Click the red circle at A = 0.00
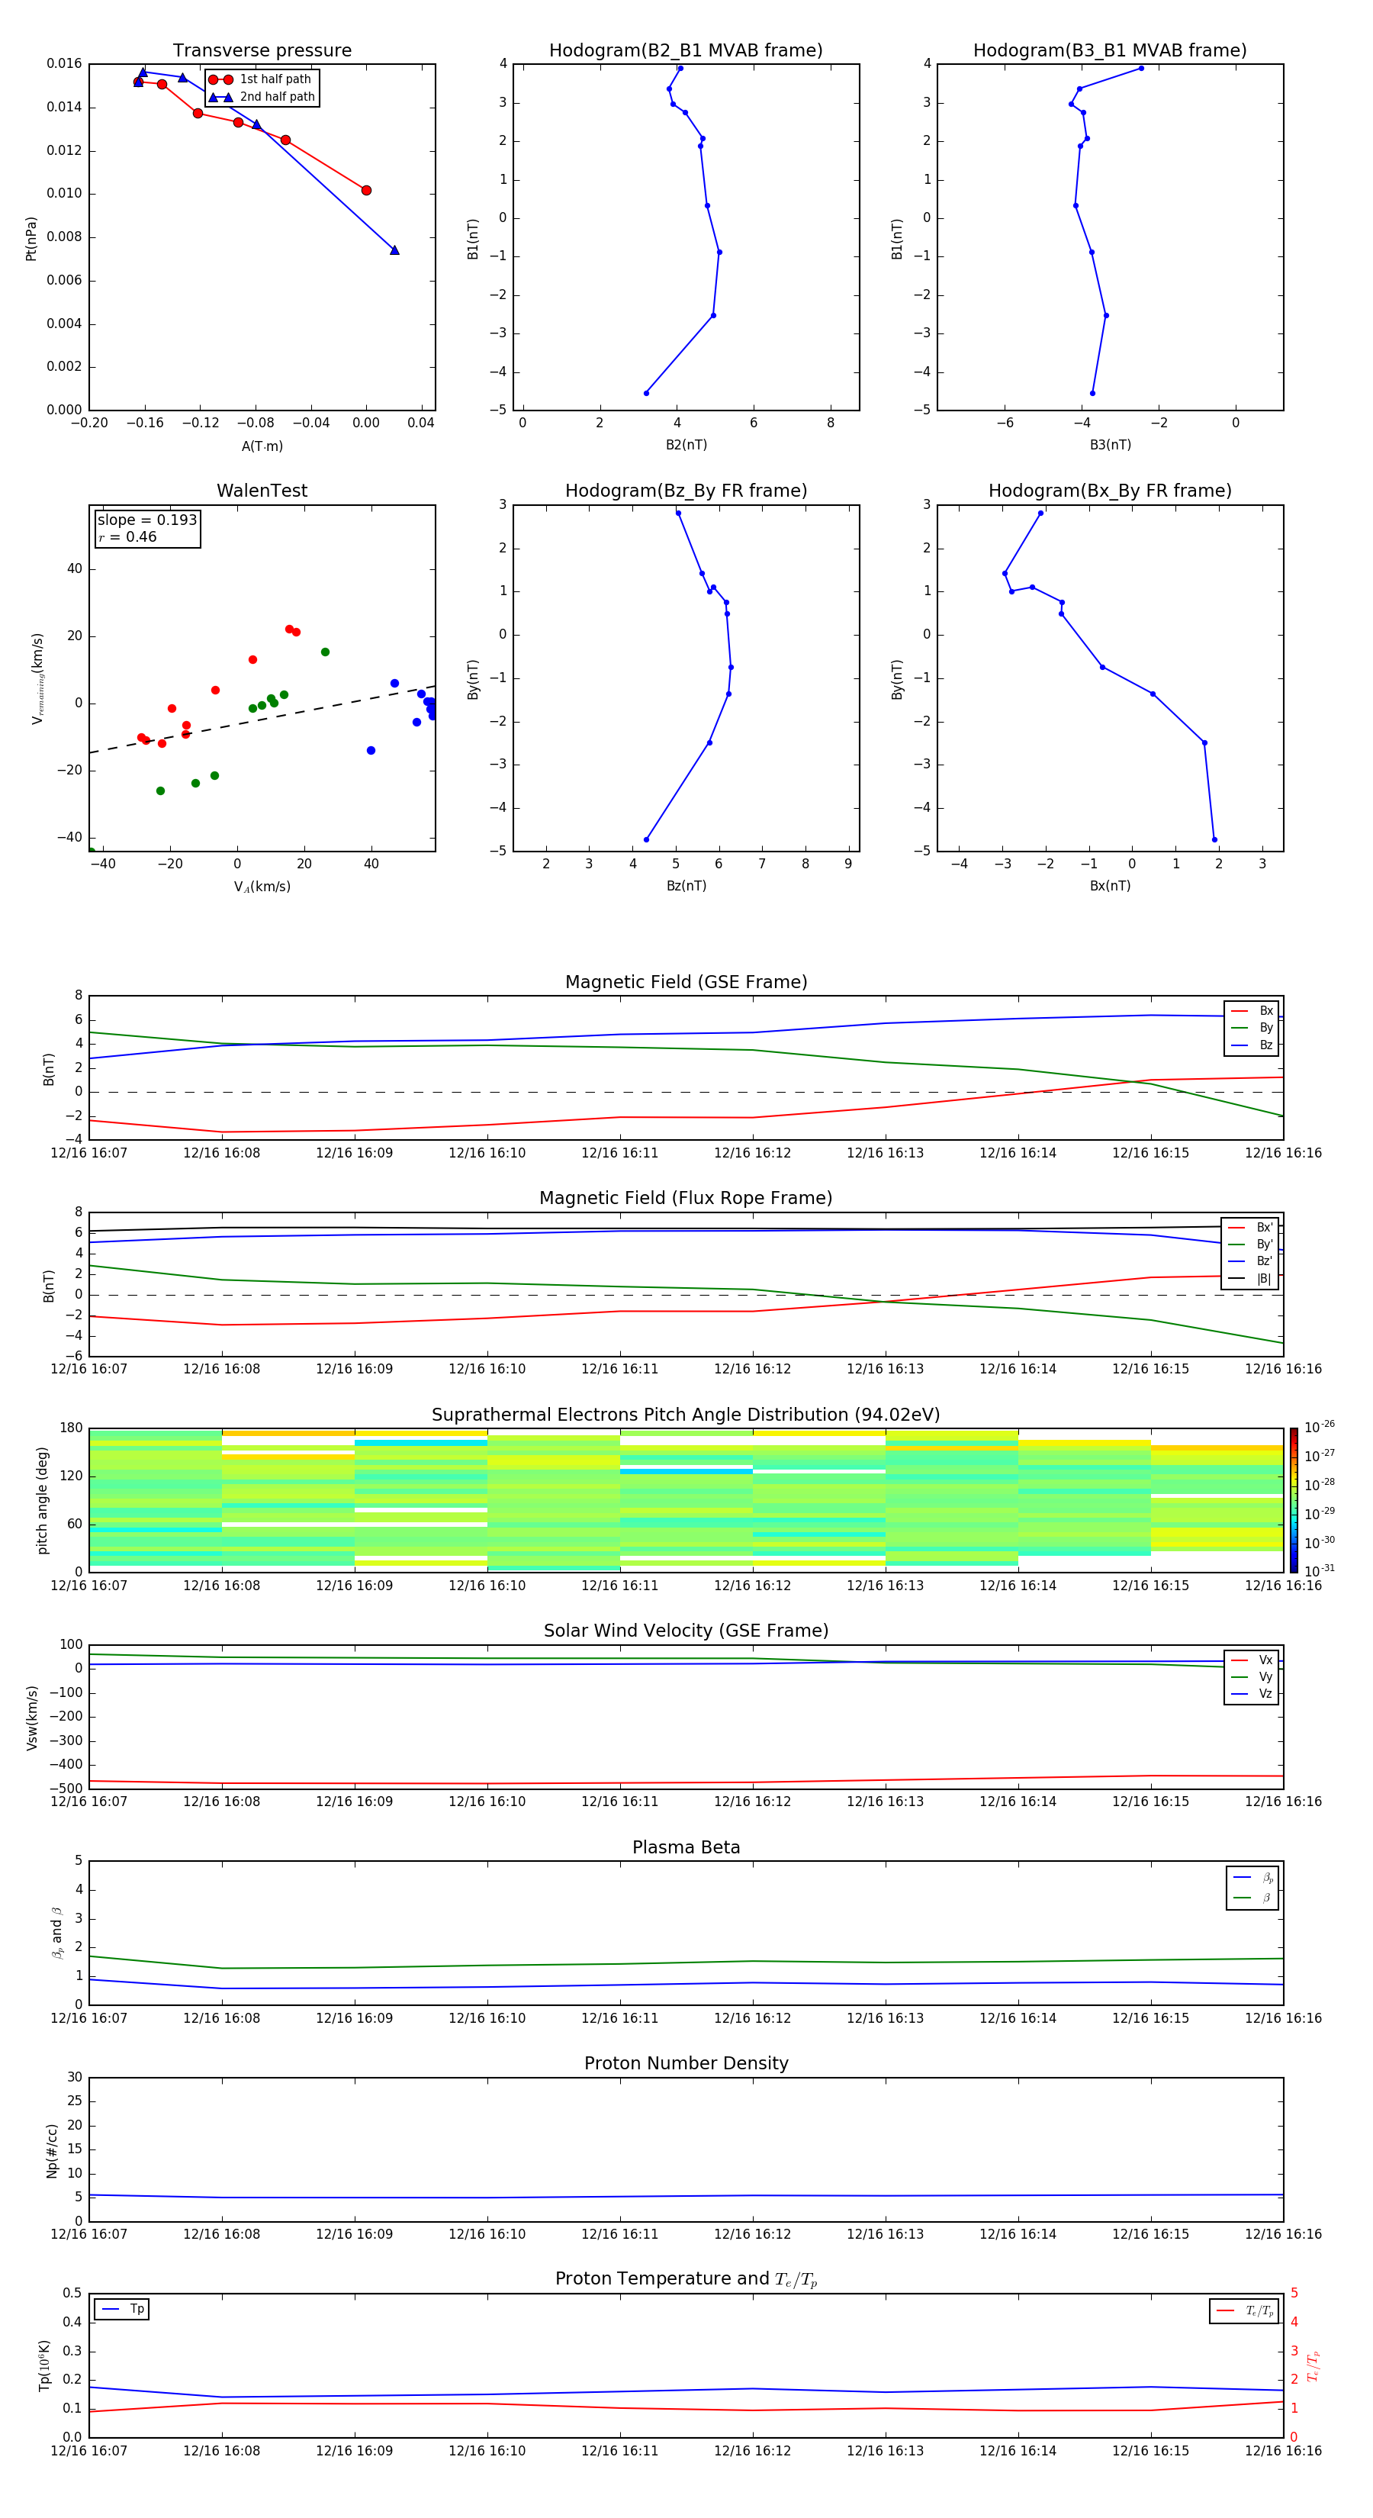The width and height of the screenshot is (1373, 2518). [366, 191]
